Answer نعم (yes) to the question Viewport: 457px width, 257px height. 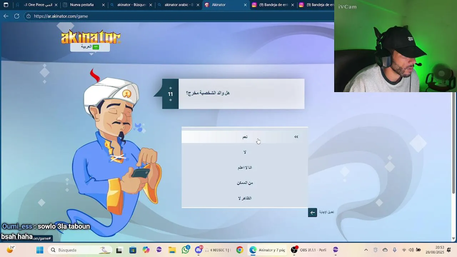pos(245,137)
